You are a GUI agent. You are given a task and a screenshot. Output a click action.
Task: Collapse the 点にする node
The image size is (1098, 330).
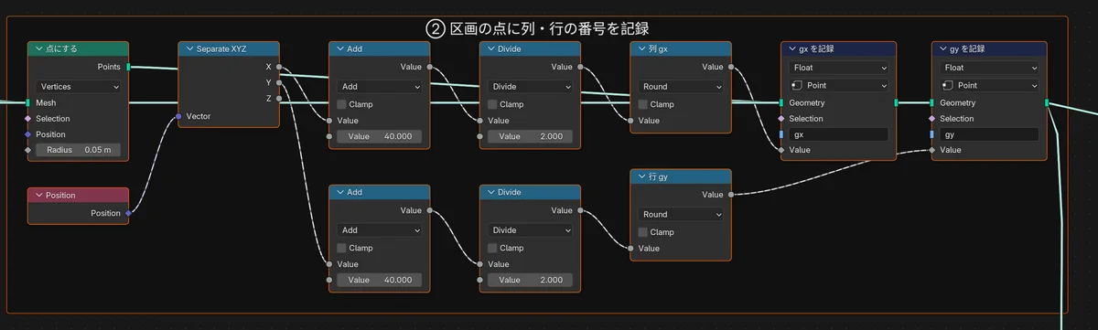[38, 49]
